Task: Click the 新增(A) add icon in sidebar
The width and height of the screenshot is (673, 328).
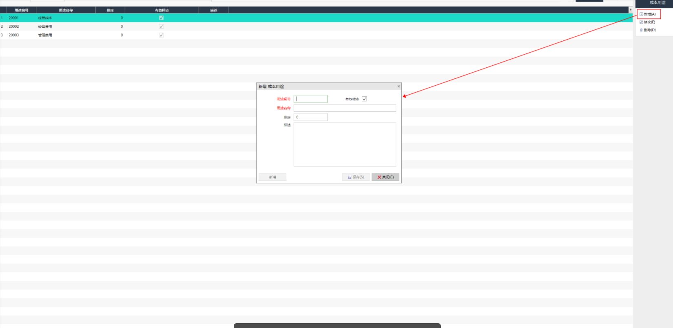Action: pos(641,14)
